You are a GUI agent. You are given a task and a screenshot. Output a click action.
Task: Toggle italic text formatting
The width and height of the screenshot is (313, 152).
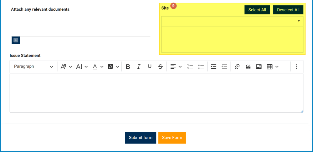pyautogui.click(x=139, y=66)
